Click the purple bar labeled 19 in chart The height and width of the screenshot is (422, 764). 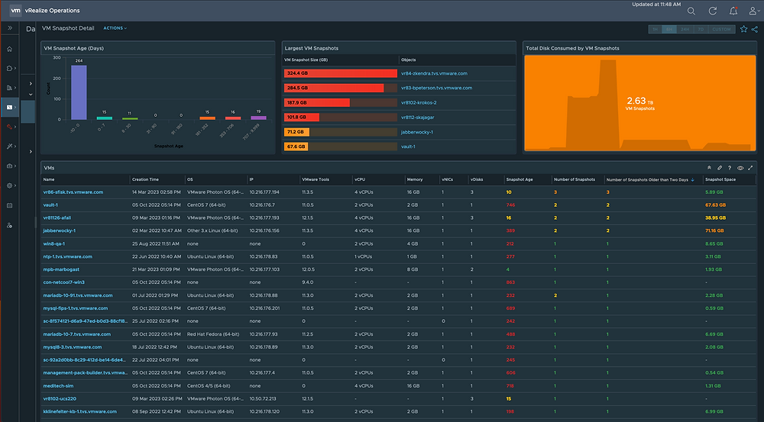(259, 118)
